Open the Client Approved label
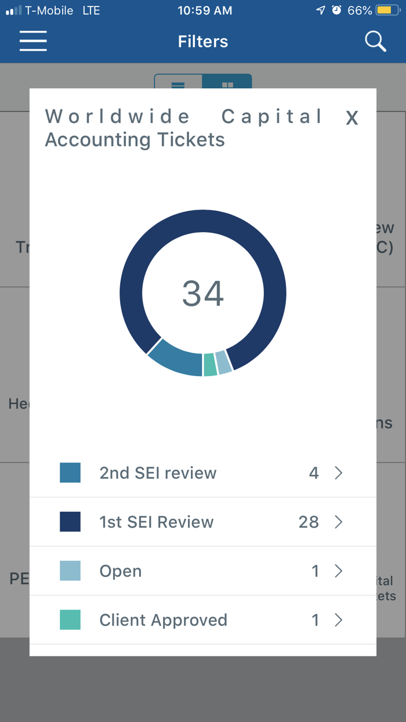The image size is (406, 722). [164, 620]
